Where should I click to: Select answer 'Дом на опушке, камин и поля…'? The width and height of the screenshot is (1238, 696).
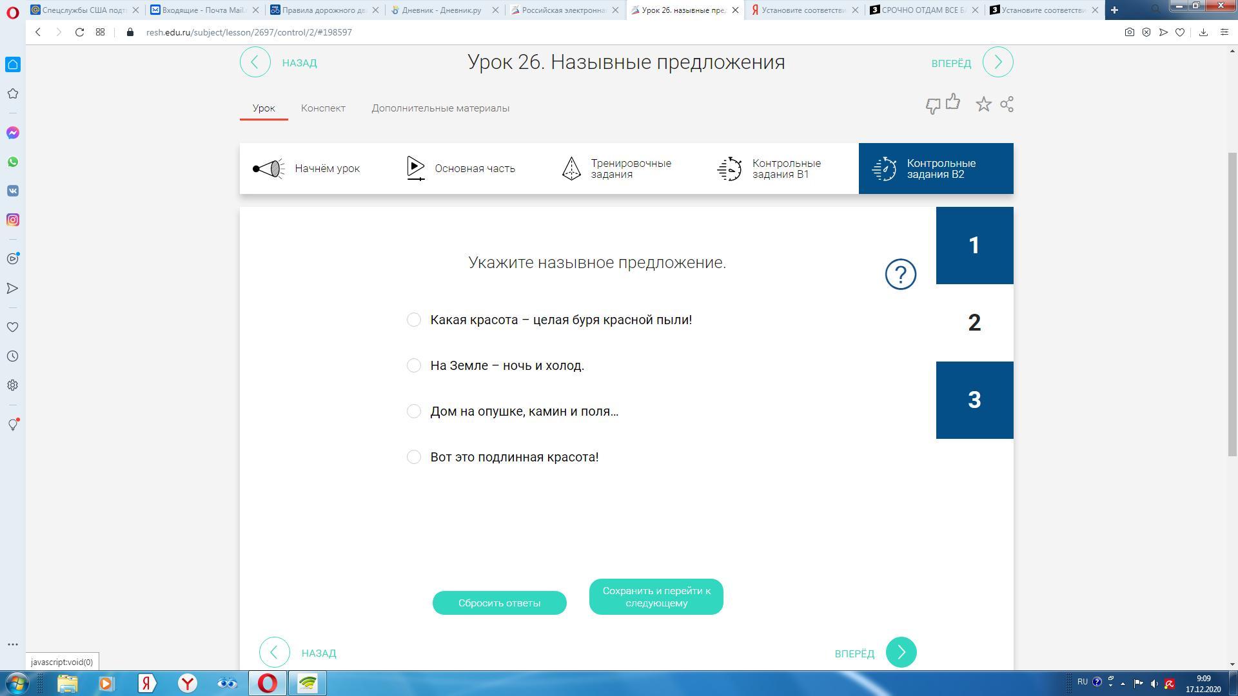pos(414,411)
